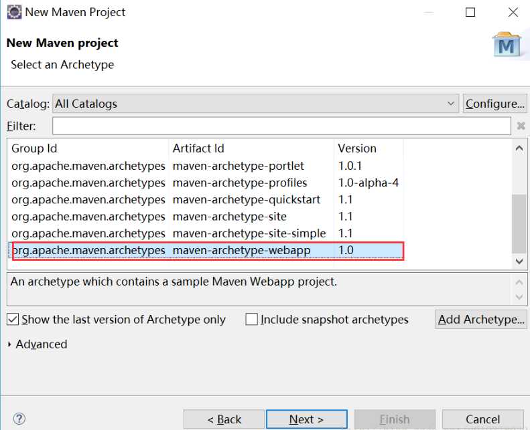Click the help question mark icon
The image size is (530, 430).
click(19, 419)
